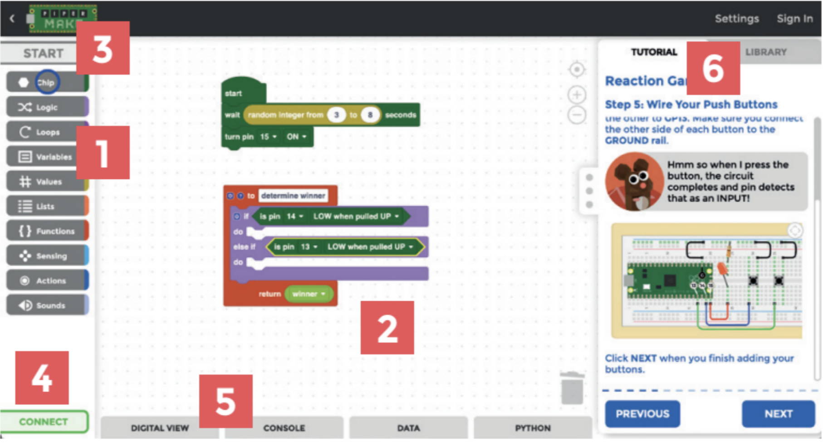Viewport: 823px width, 444px height.
Task: Open the turn pin 15 dropdown
Action: click(x=268, y=137)
